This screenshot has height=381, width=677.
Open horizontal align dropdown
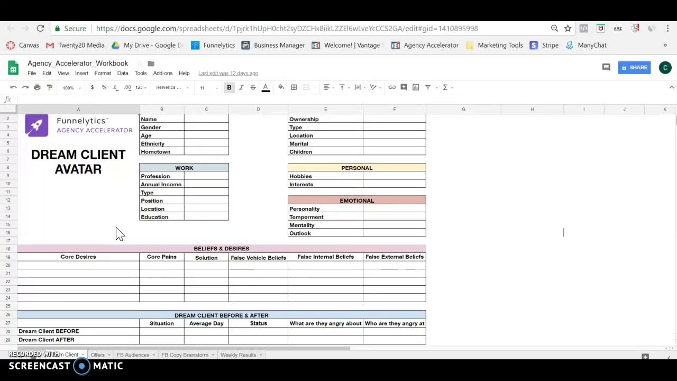pyautogui.click(x=329, y=87)
